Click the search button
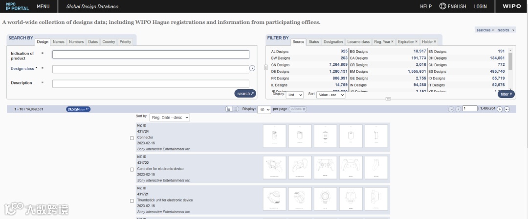Screen dimensions: 528x219 tap(245, 94)
